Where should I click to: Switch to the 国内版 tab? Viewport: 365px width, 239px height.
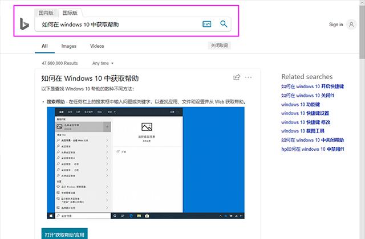pyautogui.click(x=46, y=13)
